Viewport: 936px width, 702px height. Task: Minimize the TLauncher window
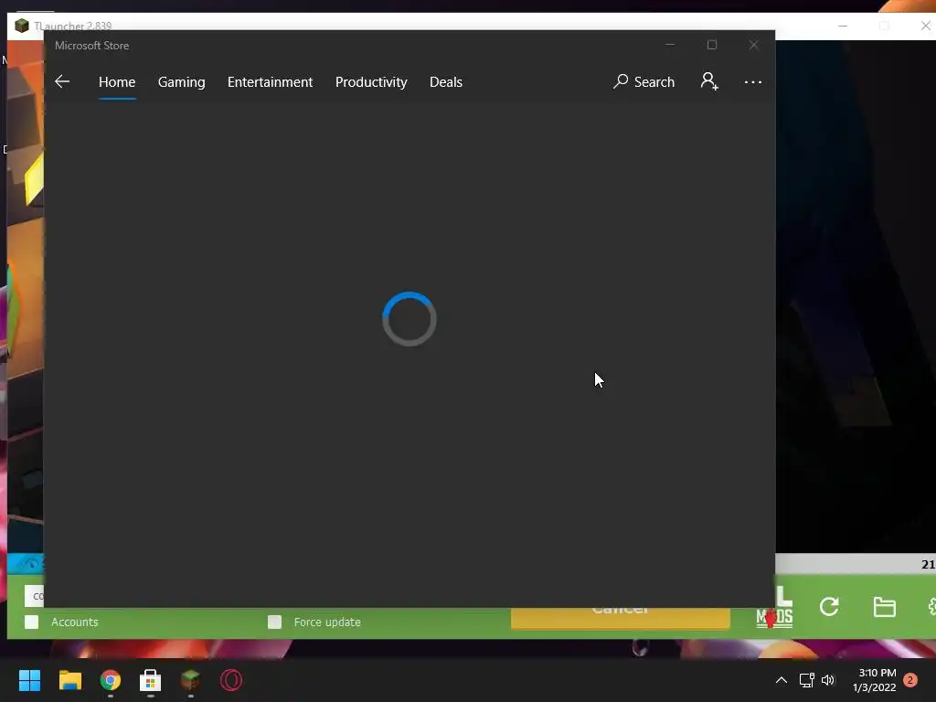(x=843, y=26)
